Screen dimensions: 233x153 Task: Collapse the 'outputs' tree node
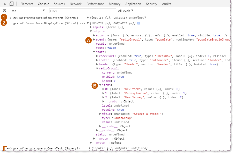91,31
